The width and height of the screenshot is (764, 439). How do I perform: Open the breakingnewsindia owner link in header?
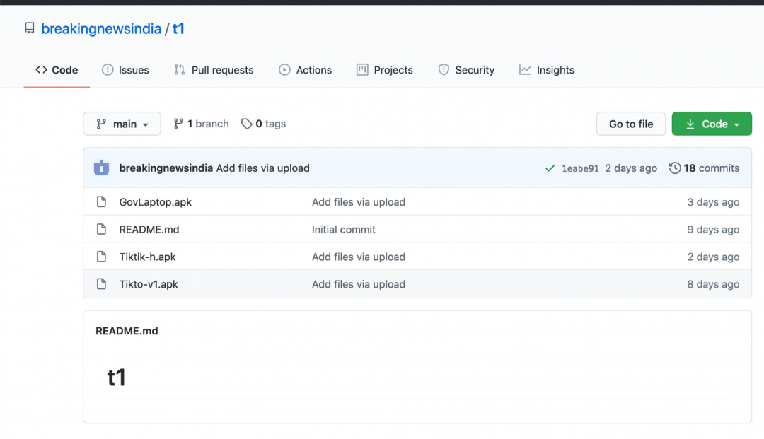pos(101,29)
